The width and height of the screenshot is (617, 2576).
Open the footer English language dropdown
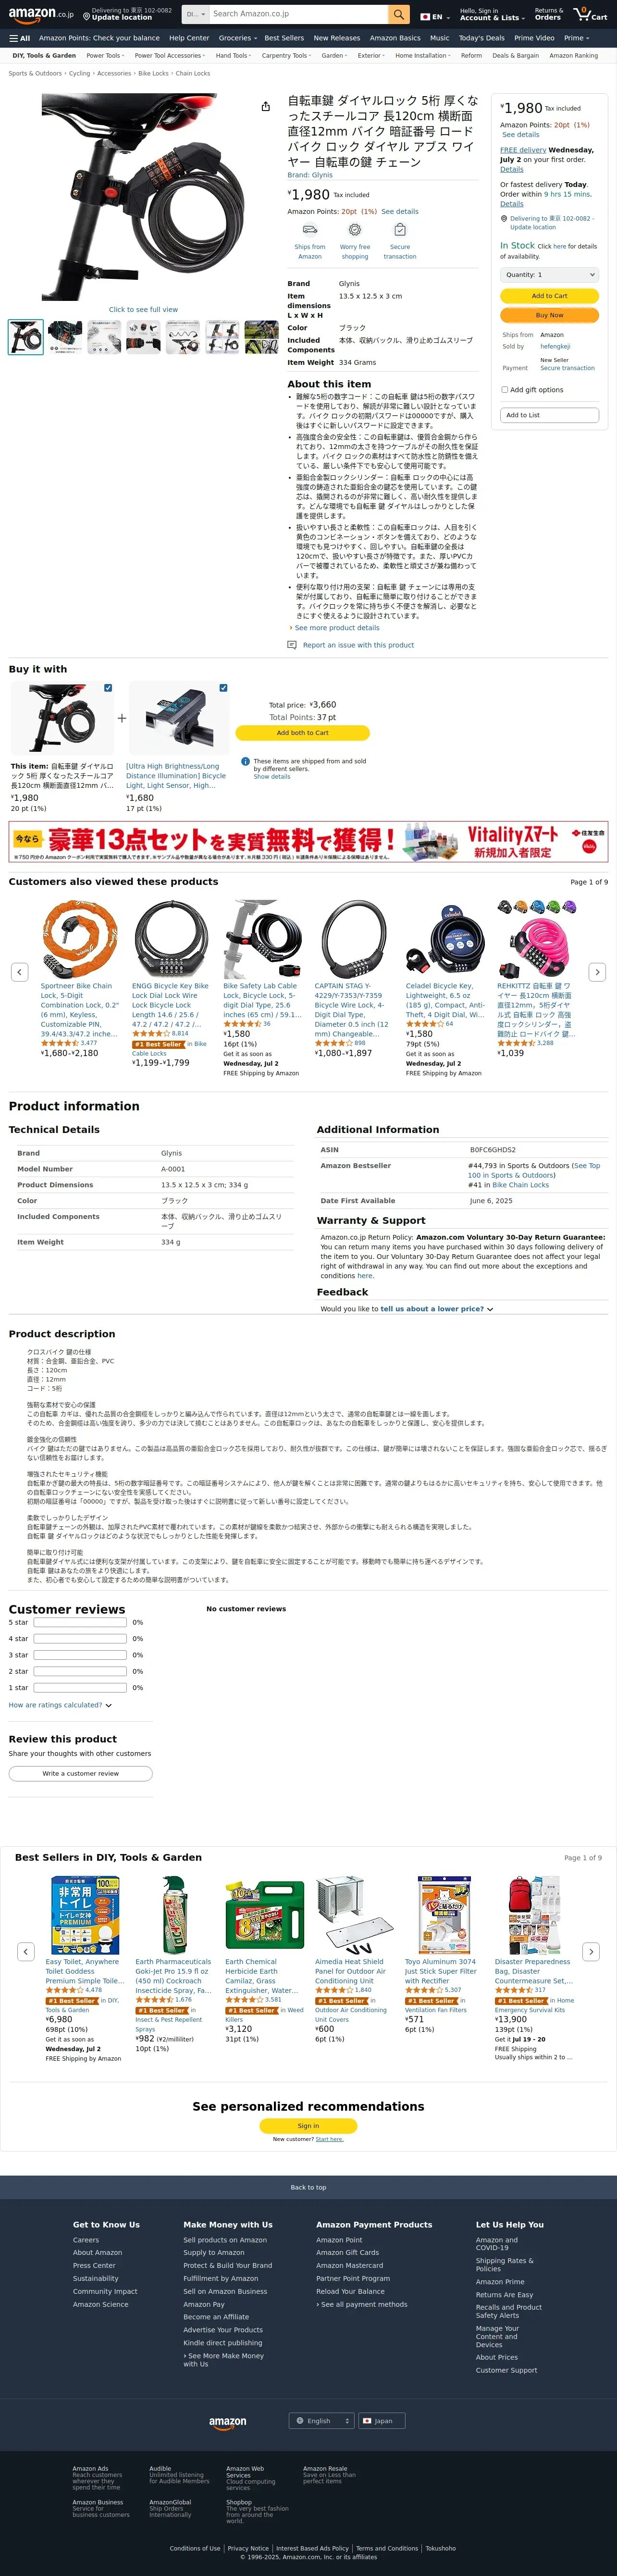click(322, 2421)
